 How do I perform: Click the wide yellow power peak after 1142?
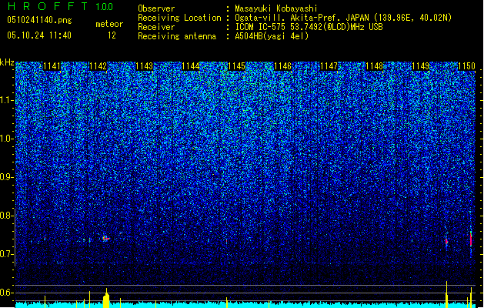coord(106,299)
